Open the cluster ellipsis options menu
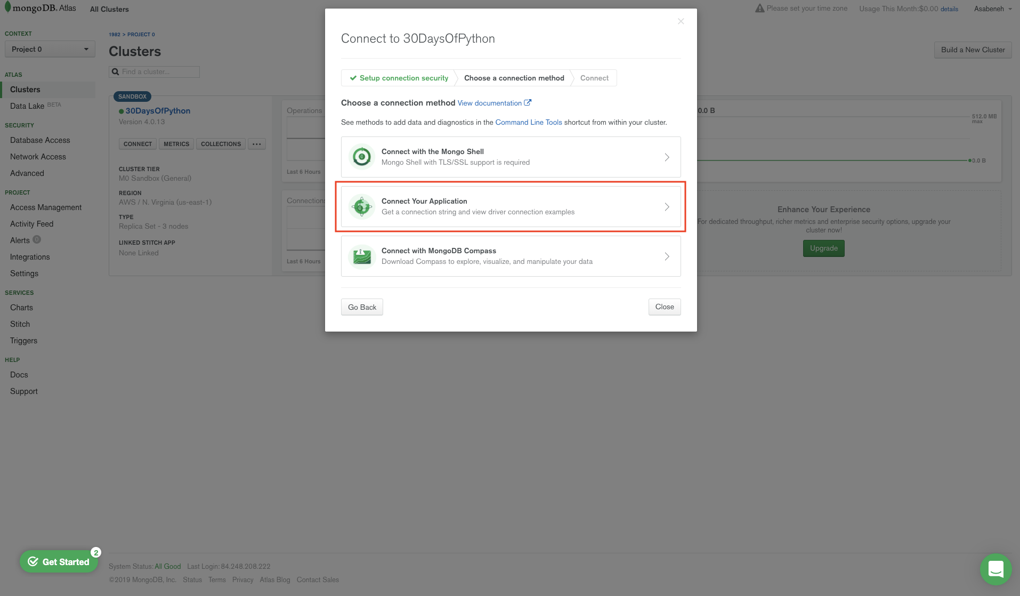The height and width of the screenshot is (596, 1020). pos(257,144)
